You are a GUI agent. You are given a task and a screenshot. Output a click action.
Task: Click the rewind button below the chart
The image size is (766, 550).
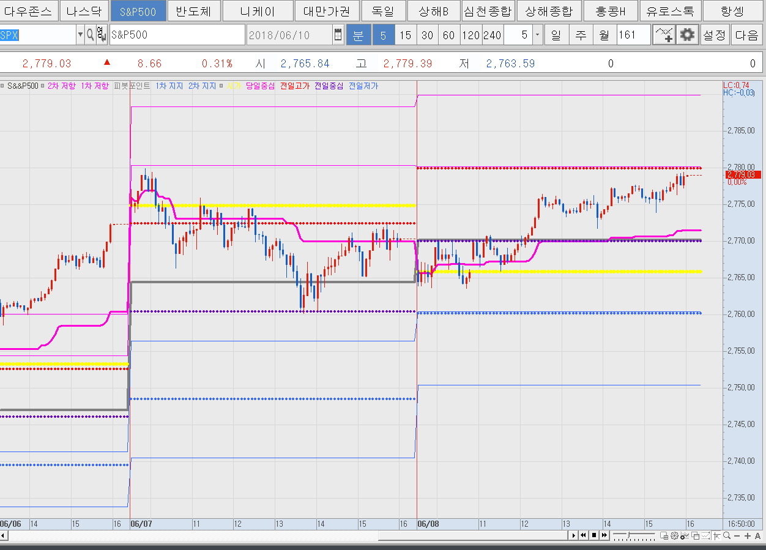tap(584, 535)
